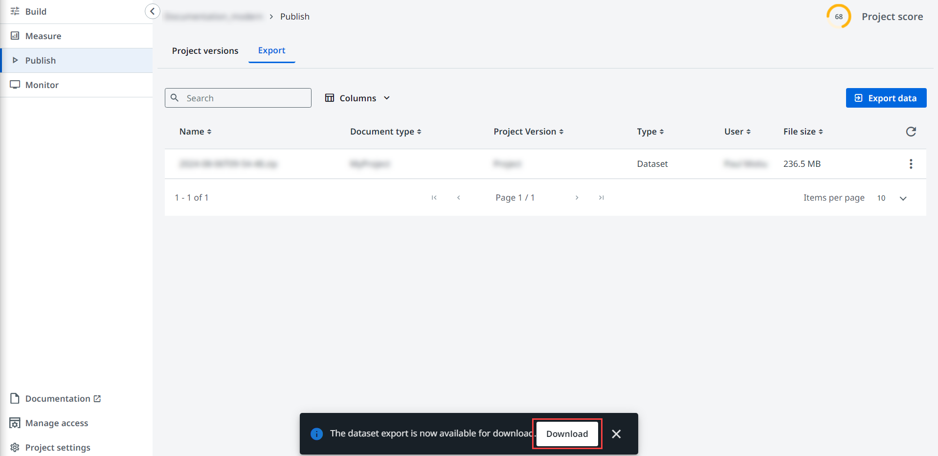Screen dimensions: 938x456
Task: Collapse the sidebar with the chevron button
Action: pos(152,11)
